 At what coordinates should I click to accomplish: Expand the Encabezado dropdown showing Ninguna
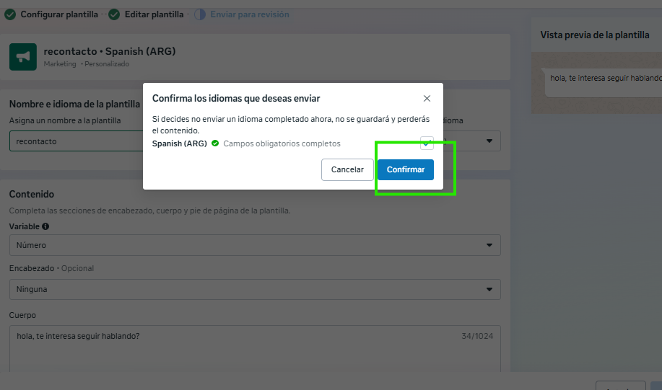pos(254,290)
